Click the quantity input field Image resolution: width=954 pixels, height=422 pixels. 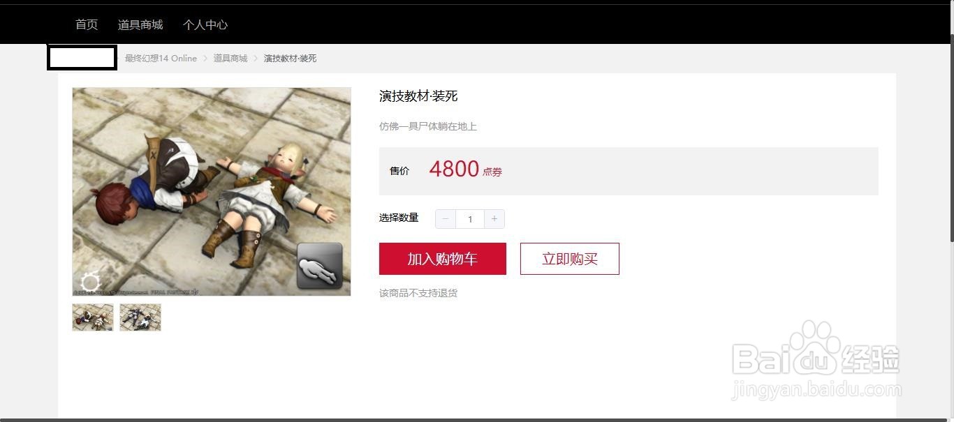470,219
